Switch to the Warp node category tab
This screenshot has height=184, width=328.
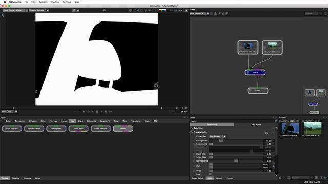[x=147, y=121]
